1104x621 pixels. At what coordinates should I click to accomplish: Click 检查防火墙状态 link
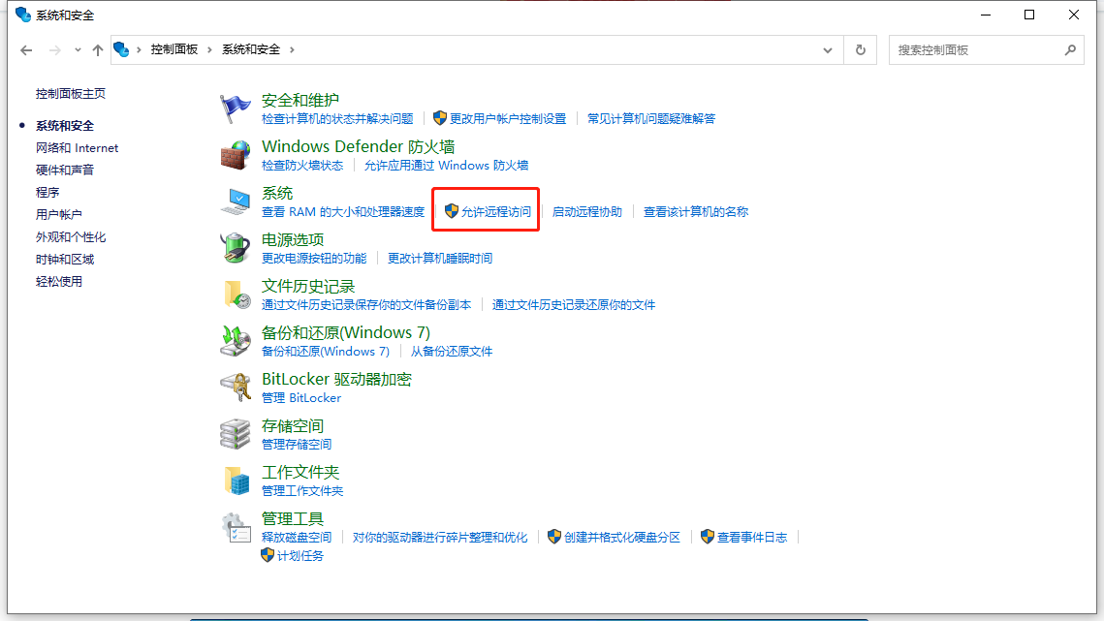click(x=302, y=166)
